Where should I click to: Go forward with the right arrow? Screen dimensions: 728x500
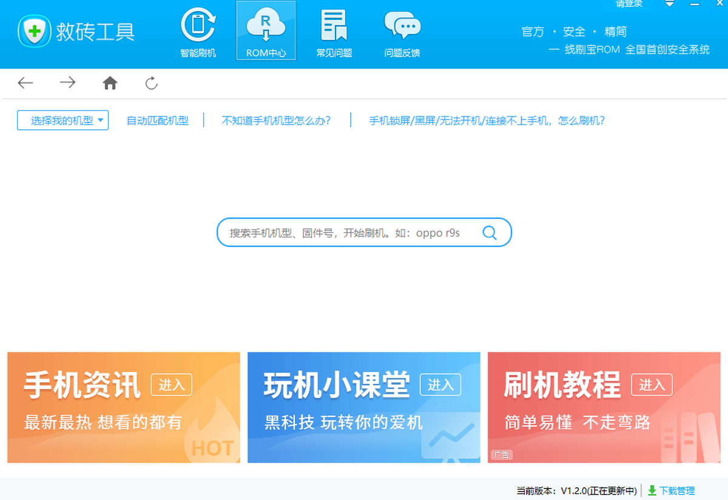pyautogui.click(x=67, y=83)
